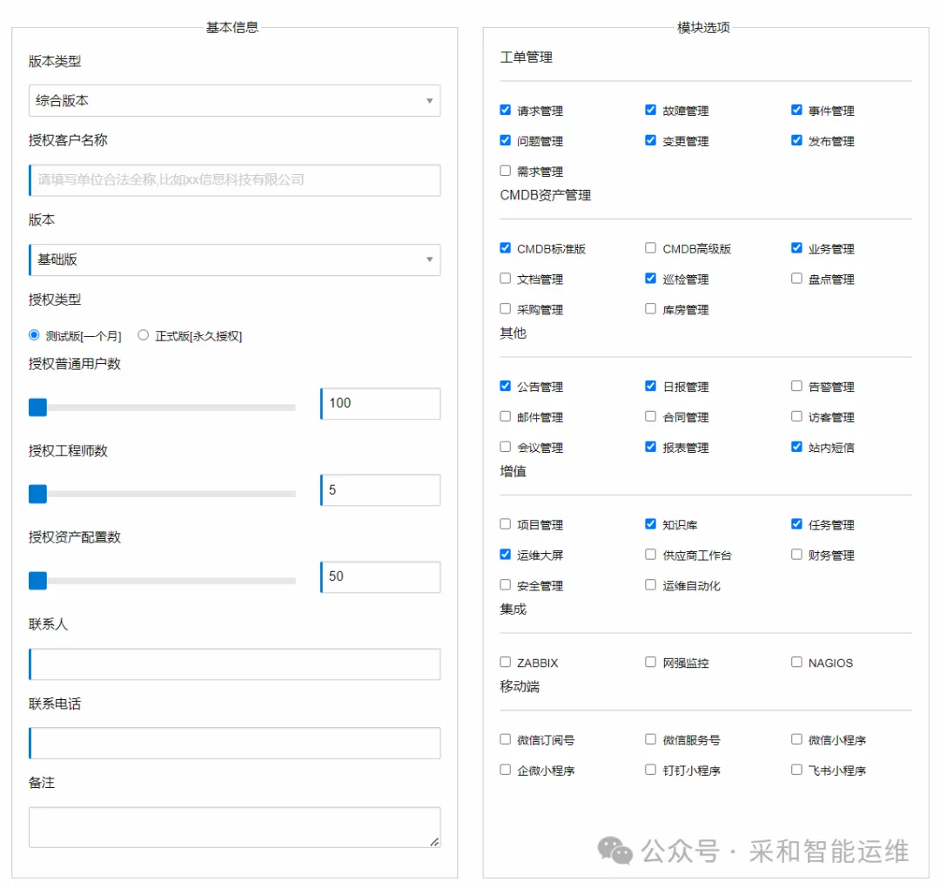Enable the CMDB高级版 checkbox
This screenshot has width=940, height=889.
[x=650, y=248]
